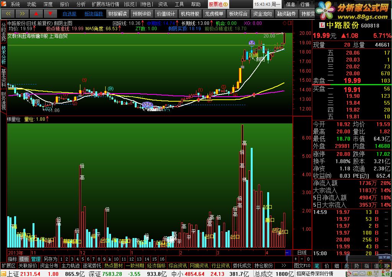The image size is (392, 277).
Task: Open the 股票池 tab
Action: [x=218, y=4]
